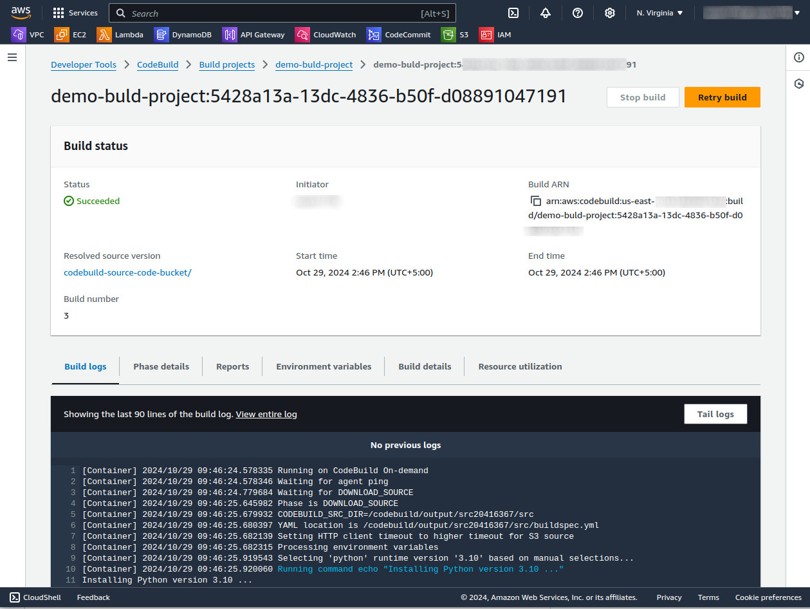Click the CloudWatch shortcut label

(335, 35)
